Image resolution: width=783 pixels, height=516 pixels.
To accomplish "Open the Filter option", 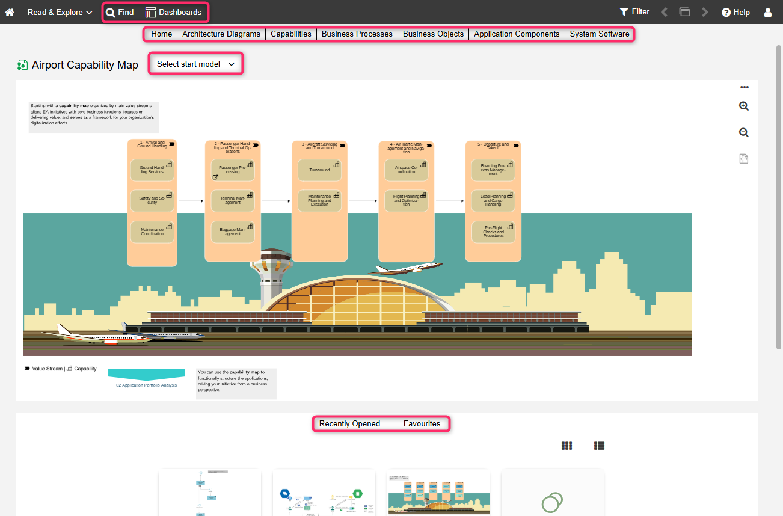I will point(634,11).
